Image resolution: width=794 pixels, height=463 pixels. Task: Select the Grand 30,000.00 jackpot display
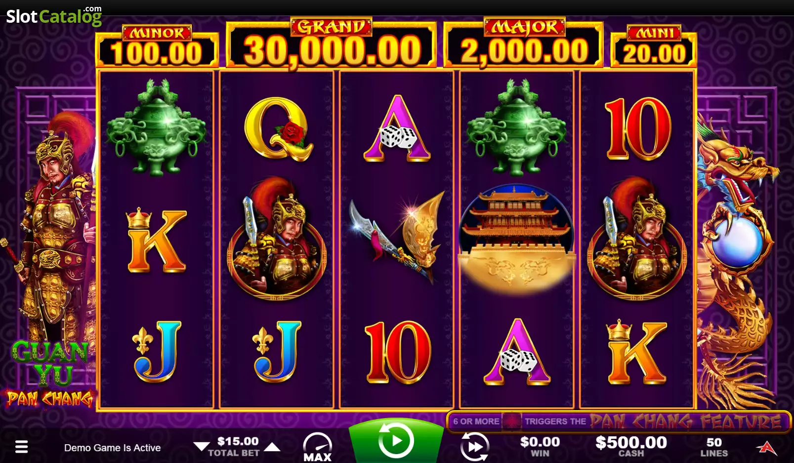pyautogui.click(x=331, y=44)
